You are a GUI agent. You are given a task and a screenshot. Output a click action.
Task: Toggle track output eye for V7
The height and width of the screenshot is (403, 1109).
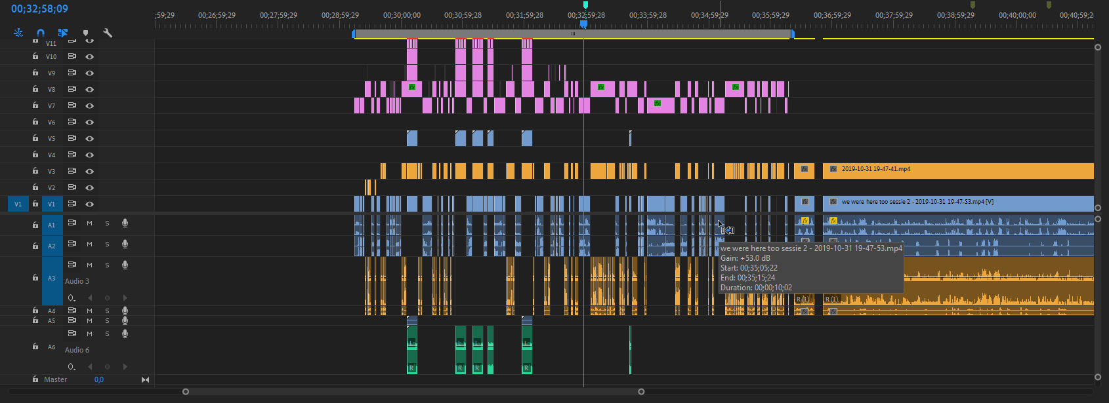coord(90,106)
